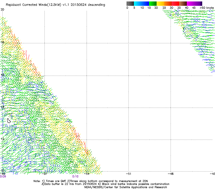Click the longitude '-54' axis label
215x189 pixels.
point(87,174)
